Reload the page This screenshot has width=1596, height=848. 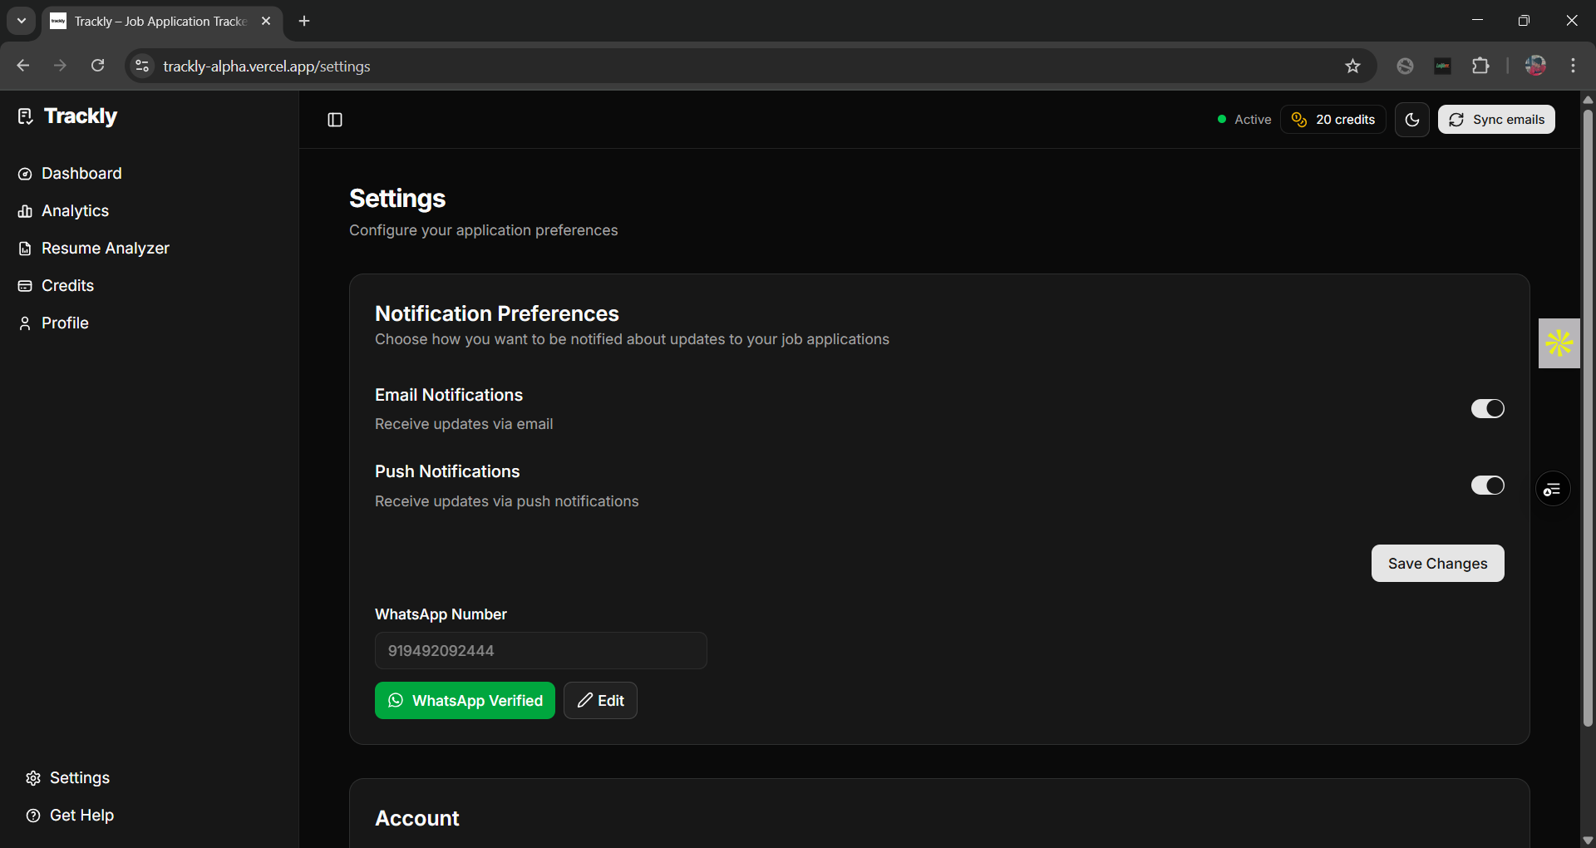[98, 66]
